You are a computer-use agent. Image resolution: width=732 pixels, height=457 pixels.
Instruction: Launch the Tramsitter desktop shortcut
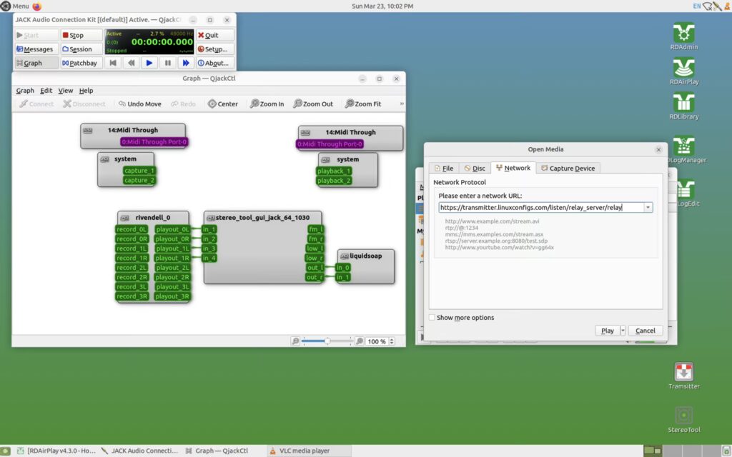683,376
